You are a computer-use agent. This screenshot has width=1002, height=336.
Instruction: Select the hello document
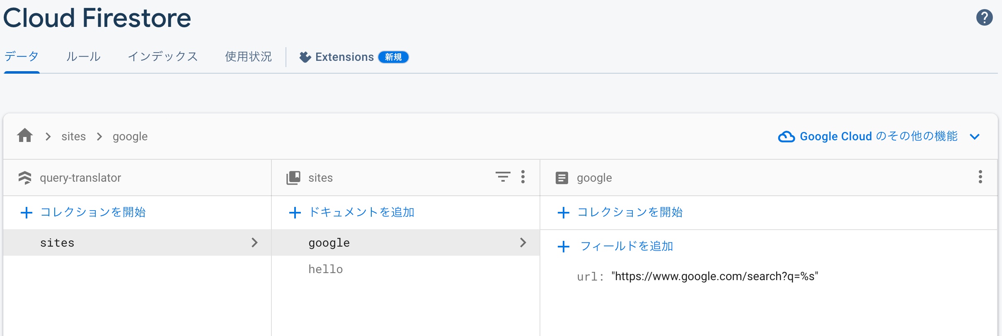[326, 269]
